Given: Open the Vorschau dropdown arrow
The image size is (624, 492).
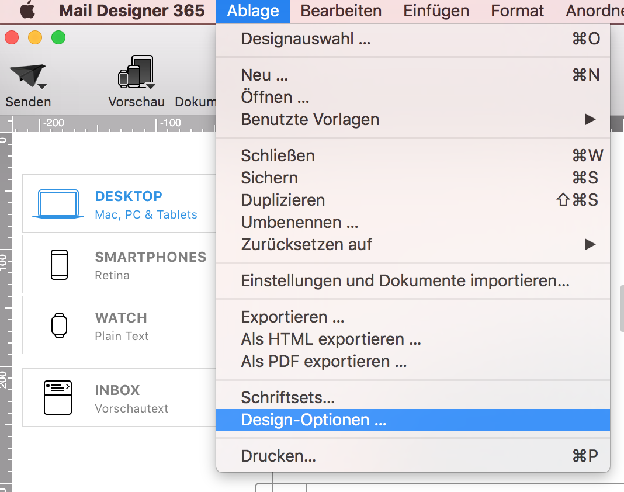Looking at the screenshot, I should [150, 86].
